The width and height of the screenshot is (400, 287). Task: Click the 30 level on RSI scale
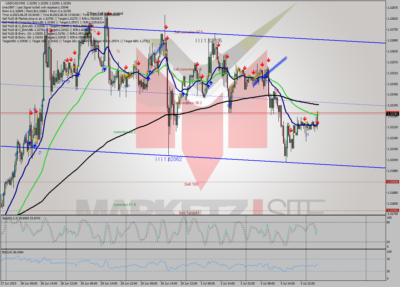[x=388, y=271]
